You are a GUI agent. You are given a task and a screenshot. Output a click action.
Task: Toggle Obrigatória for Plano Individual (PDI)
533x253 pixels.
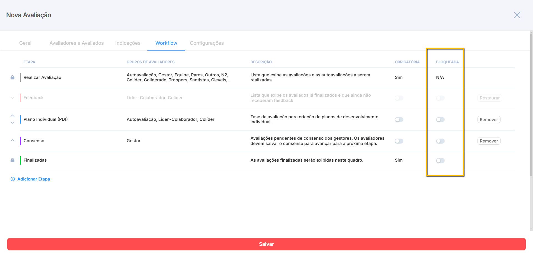coord(399,120)
